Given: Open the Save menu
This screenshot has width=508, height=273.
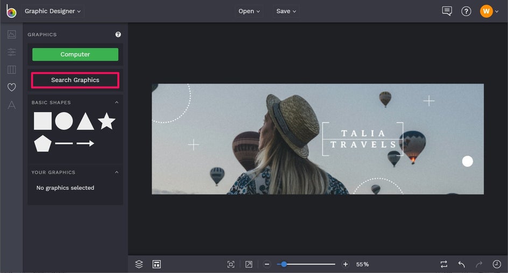Looking at the screenshot, I should (x=286, y=11).
